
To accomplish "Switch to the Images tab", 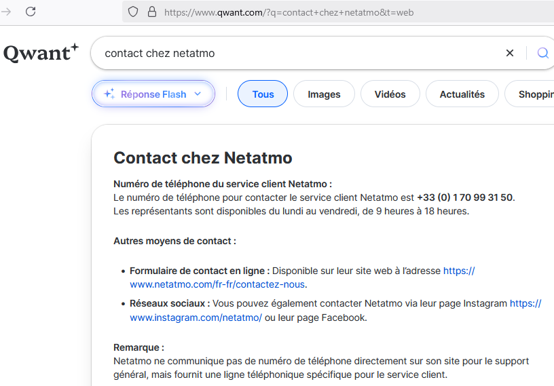I will click(324, 94).
